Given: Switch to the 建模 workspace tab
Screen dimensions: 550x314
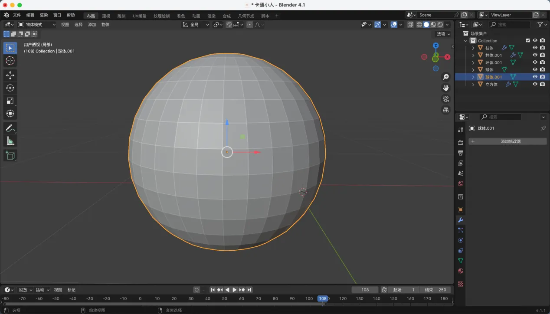Looking at the screenshot, I should [x=106, y=16].
